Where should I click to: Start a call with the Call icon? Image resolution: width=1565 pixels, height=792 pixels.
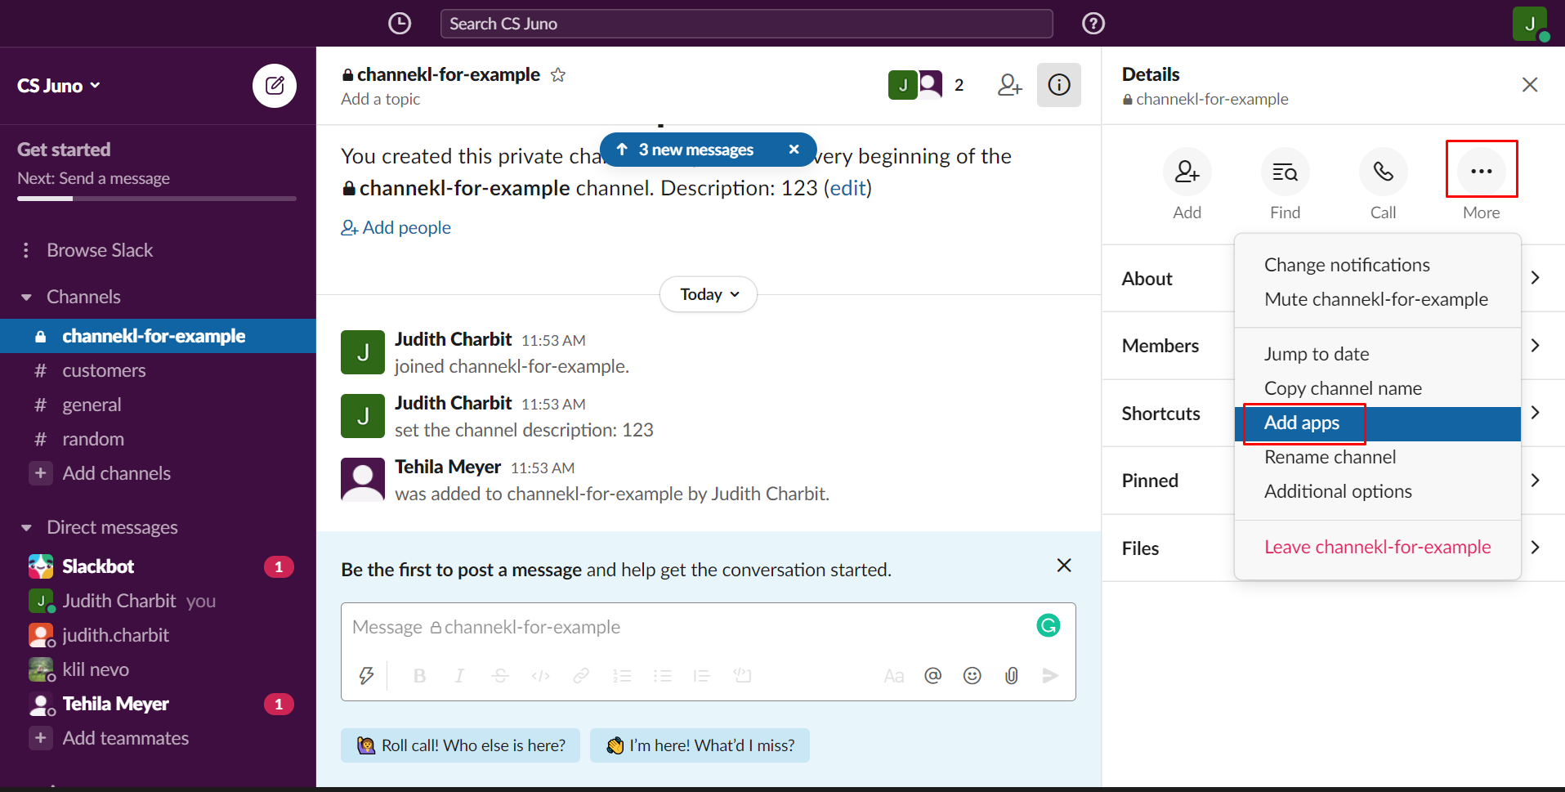[x=1383, y=172]
